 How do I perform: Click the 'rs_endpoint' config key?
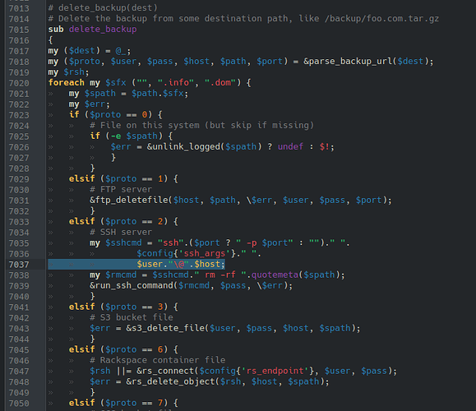click(275, 371)
